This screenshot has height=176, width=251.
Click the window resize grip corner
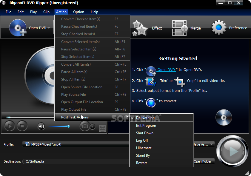pyautogui.click(x=247, y=173)
